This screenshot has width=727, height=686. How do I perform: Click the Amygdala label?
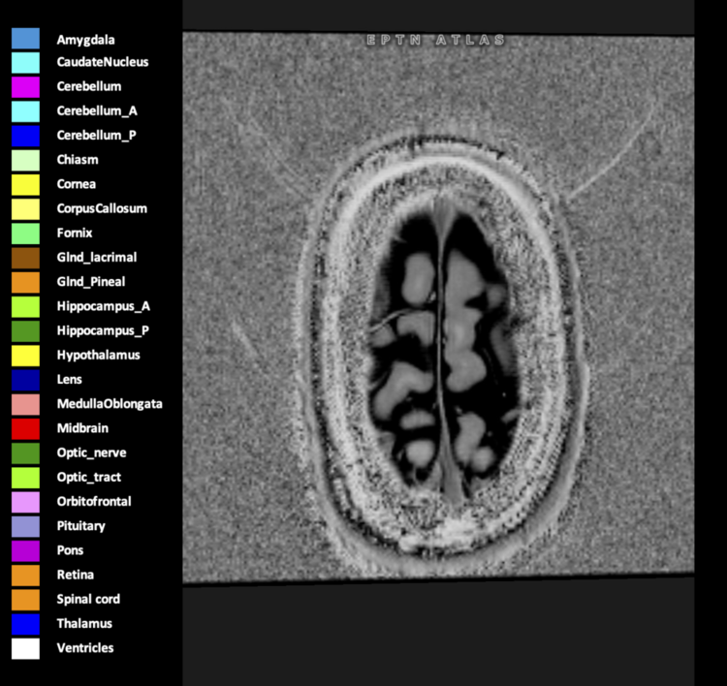coord(85,41)
